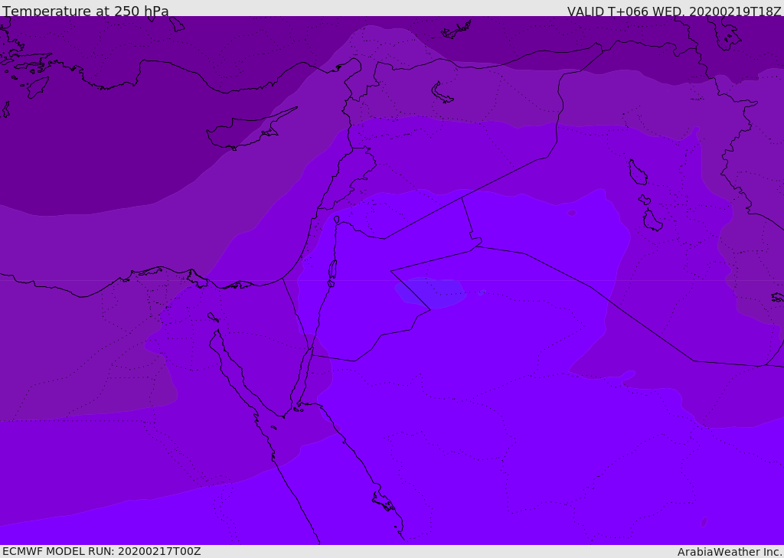Click the 'VALID T+066 WED. 20200219T18Z' label
784x558 pixels.
(x=674, y=11)
